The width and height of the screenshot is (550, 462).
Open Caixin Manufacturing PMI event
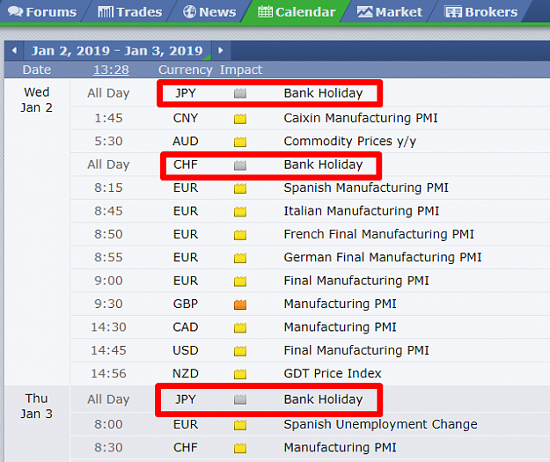(361, 118)
